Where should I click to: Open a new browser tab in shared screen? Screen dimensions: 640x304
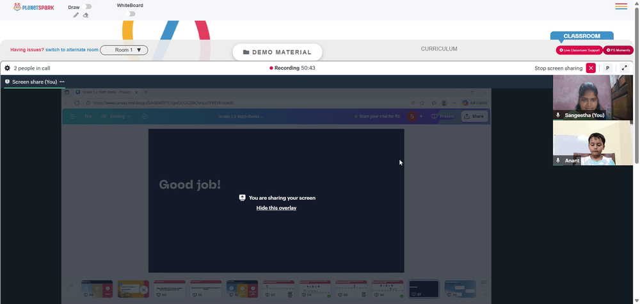click(x=146, y=92)
